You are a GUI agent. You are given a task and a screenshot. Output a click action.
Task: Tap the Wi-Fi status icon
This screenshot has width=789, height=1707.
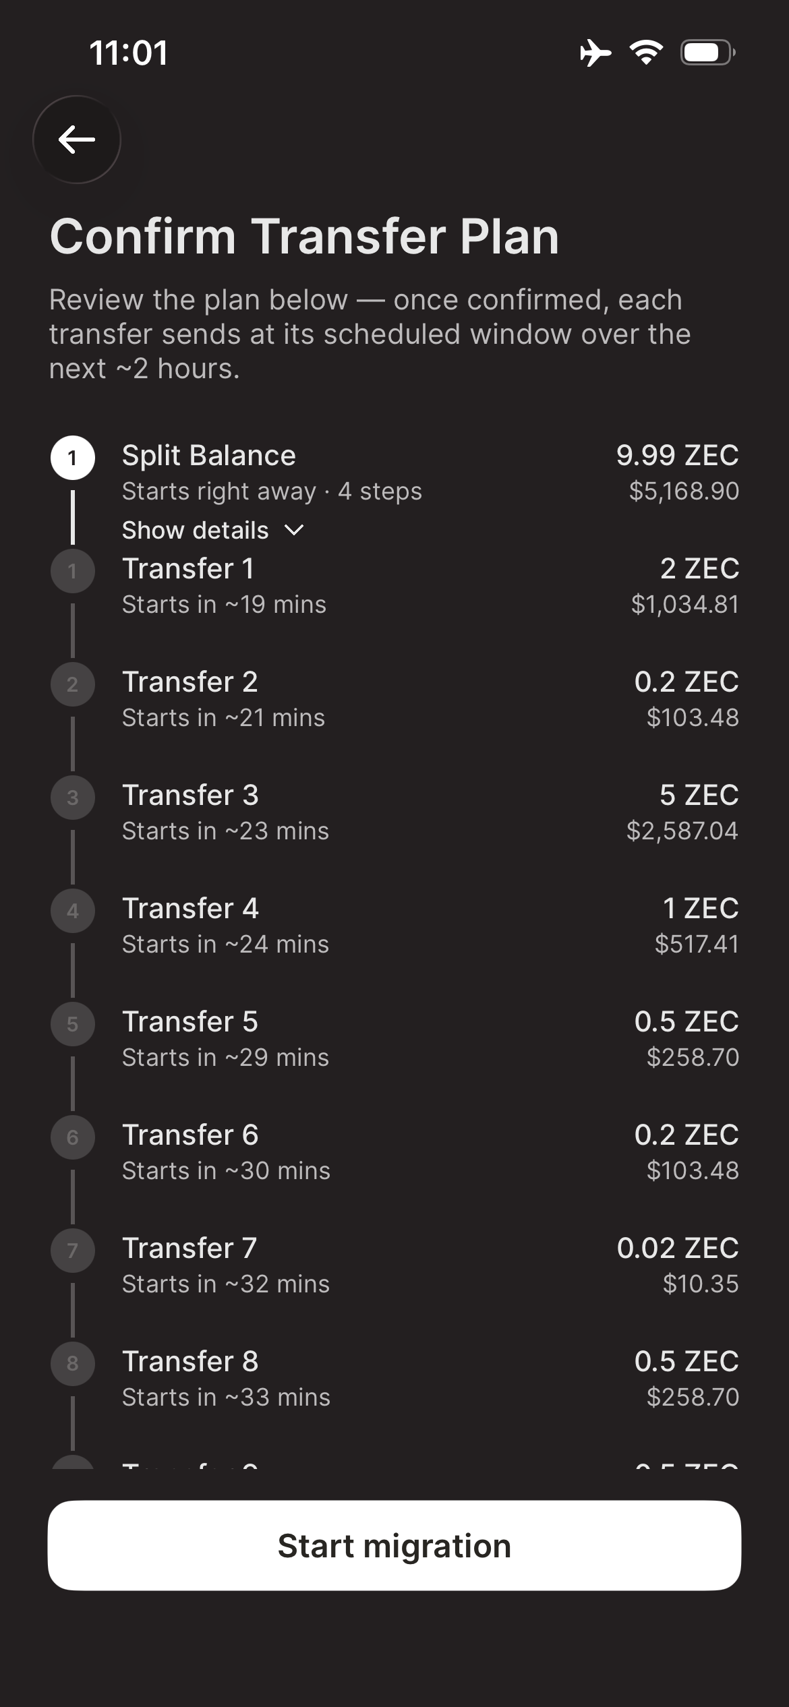coord(646,53)
